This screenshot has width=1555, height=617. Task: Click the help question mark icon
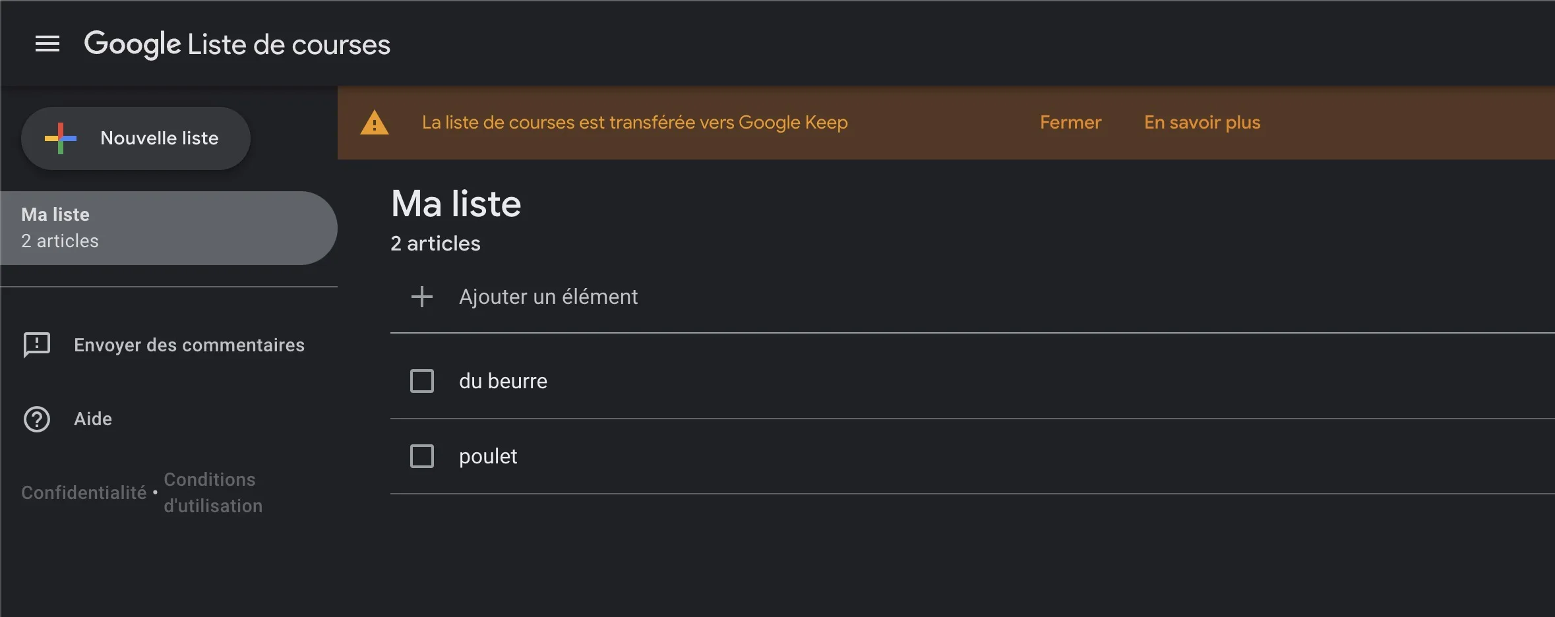(37, 419)
